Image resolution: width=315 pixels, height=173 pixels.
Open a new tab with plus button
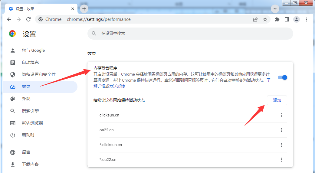[84, 9]
